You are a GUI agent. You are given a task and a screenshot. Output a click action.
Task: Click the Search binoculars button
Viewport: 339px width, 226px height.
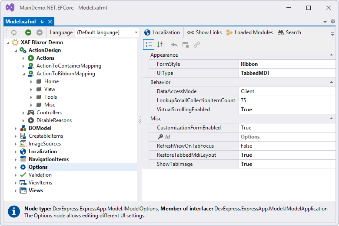289,32
